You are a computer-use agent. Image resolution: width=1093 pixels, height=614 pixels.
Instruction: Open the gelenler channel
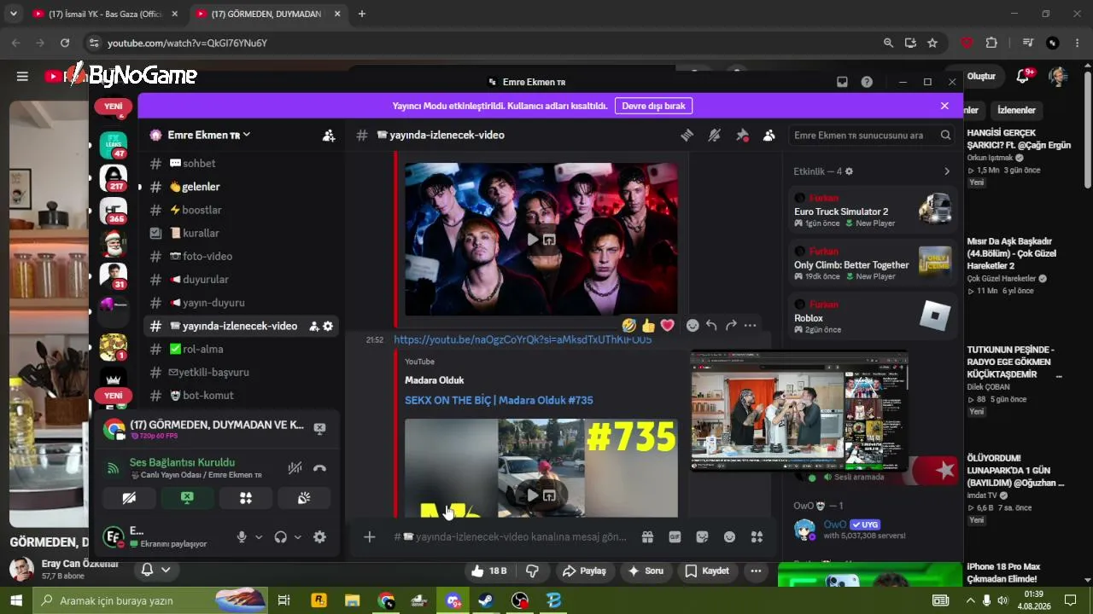click(241, 187)
